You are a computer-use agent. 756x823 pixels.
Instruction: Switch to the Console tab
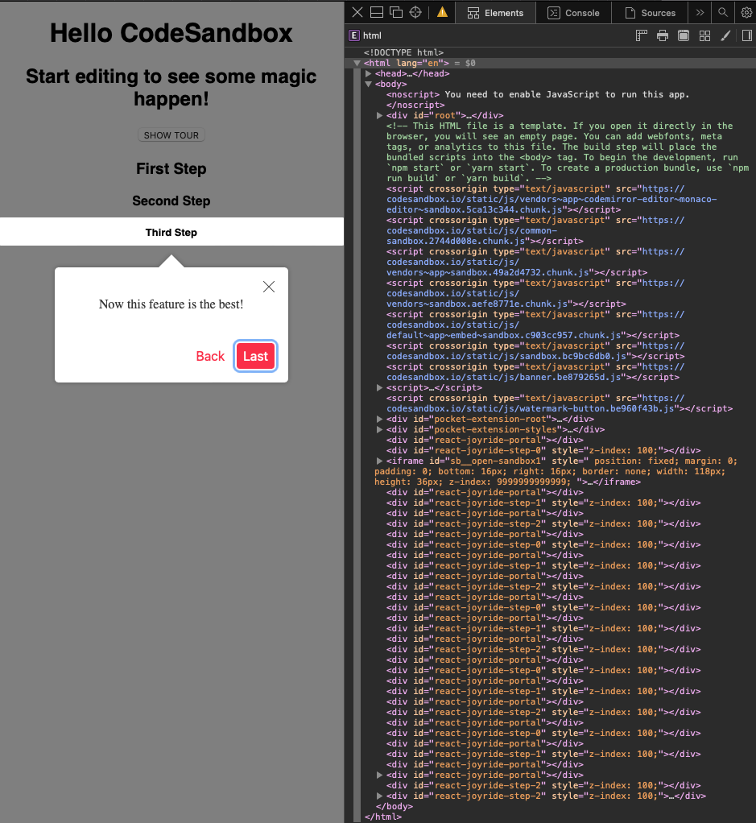[x=573, y=13]
